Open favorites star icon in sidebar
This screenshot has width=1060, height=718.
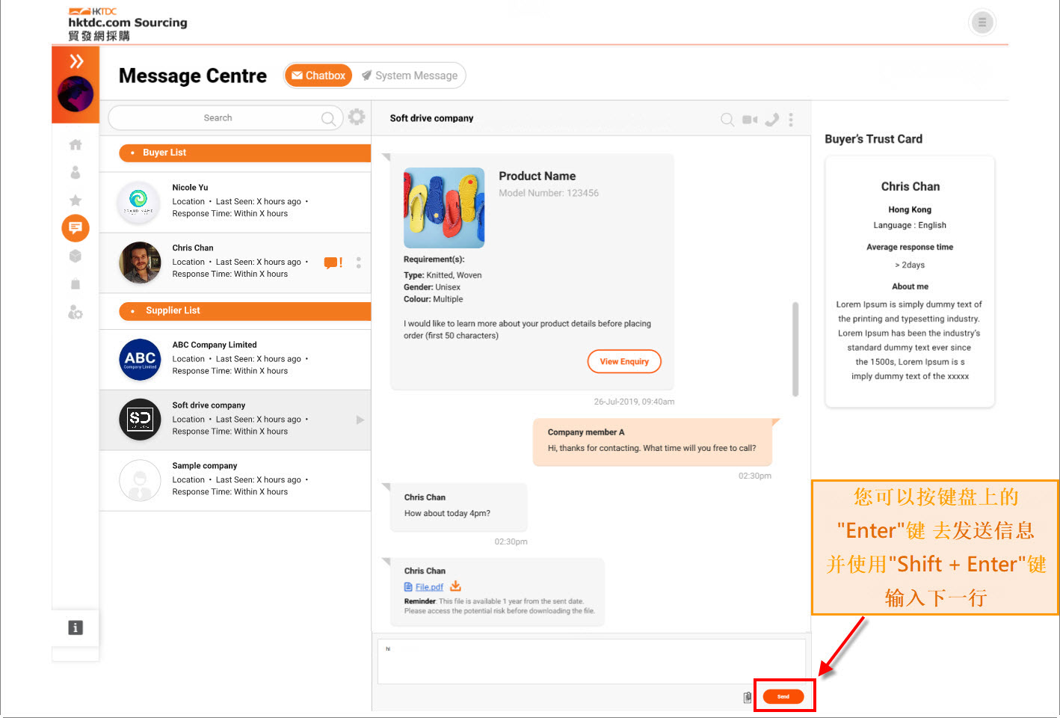(76, 200)
